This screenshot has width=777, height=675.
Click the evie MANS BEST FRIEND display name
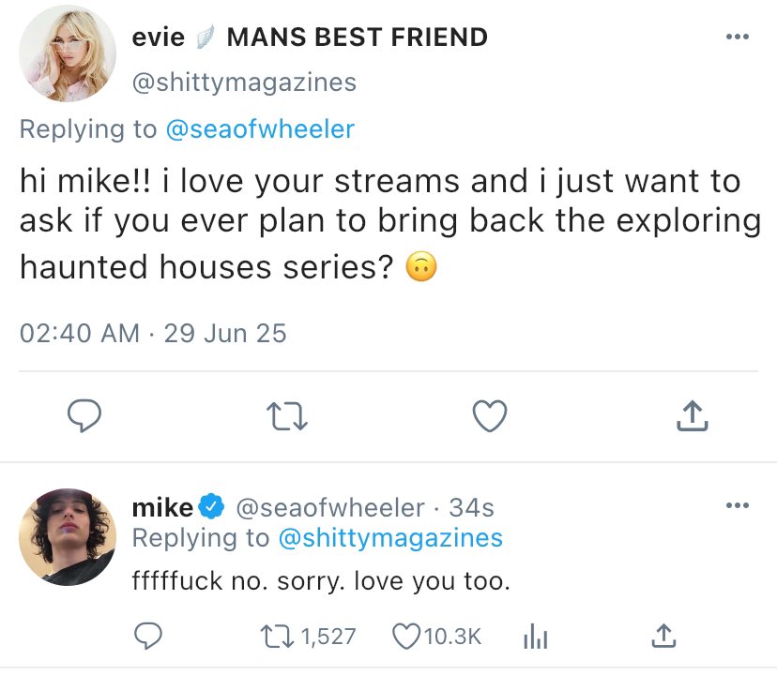[x=310, y=37]
